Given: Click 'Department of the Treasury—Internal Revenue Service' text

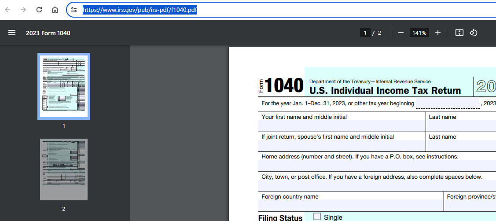Looking at the screenshot, I should click(370, 82).
